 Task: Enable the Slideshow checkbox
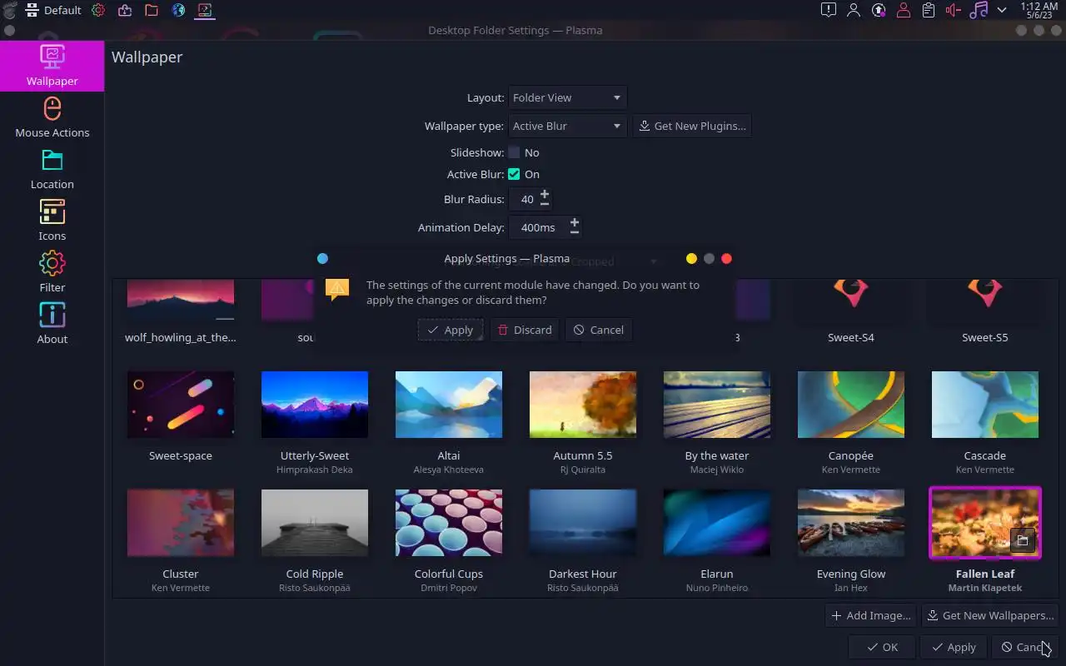click(514, 152)
